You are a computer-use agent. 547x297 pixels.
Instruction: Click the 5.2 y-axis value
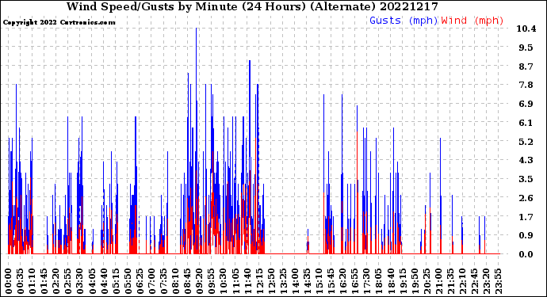526,142
